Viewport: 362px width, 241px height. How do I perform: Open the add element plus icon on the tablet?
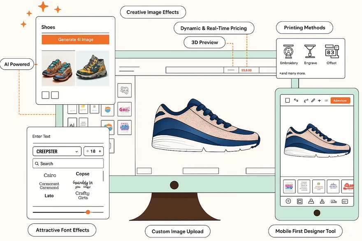tap(320, 100)
